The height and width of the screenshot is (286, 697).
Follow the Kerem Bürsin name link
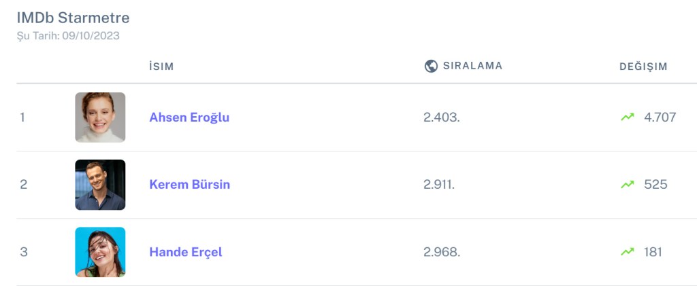pos(189,184)
